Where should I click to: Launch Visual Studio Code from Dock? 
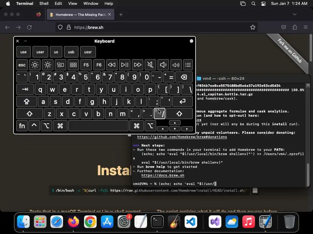[x=191, y=222]
